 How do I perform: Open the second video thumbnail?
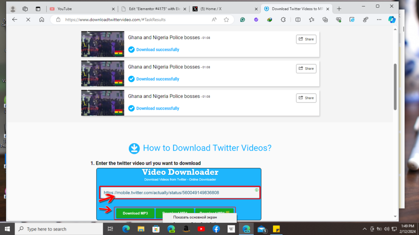pos(103,73)
